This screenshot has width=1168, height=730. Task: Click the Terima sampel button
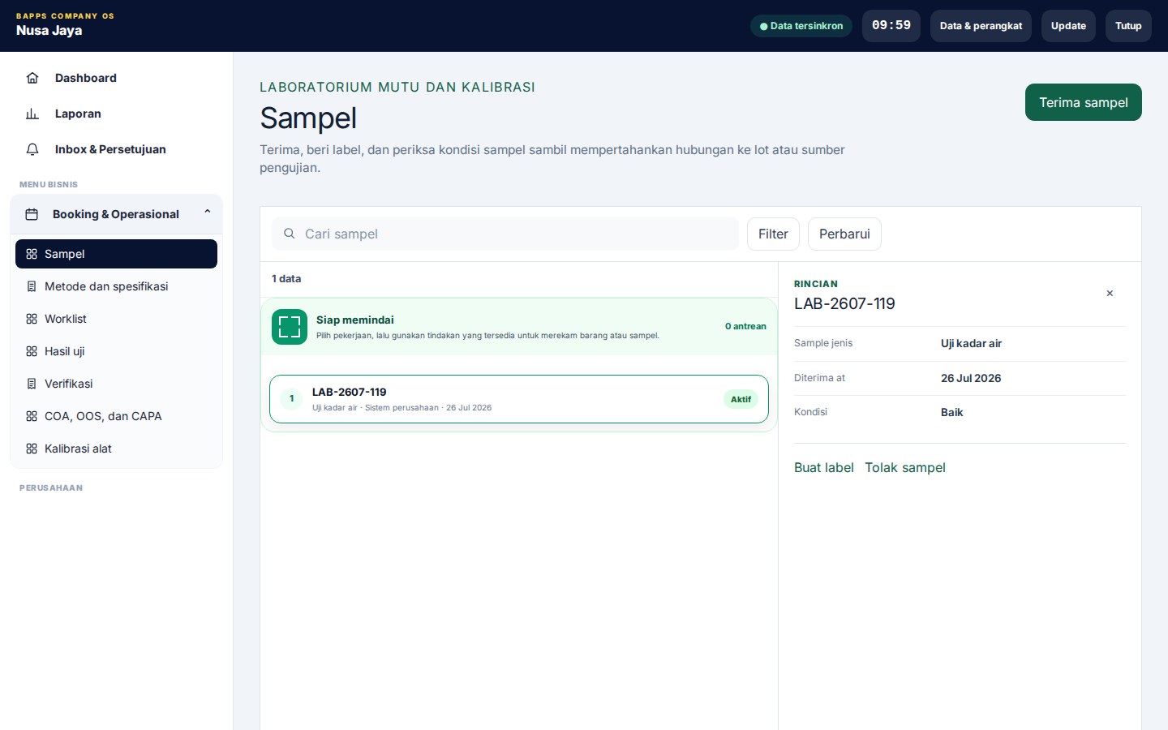point(1083,102)
